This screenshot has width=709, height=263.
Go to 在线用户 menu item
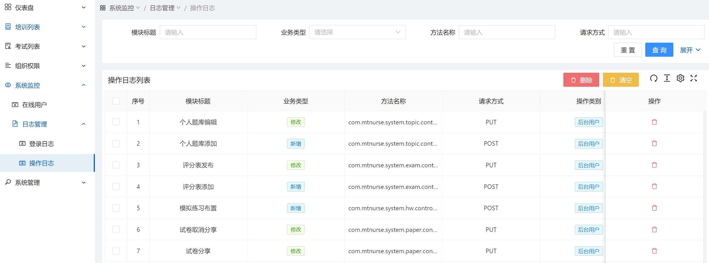34,105
